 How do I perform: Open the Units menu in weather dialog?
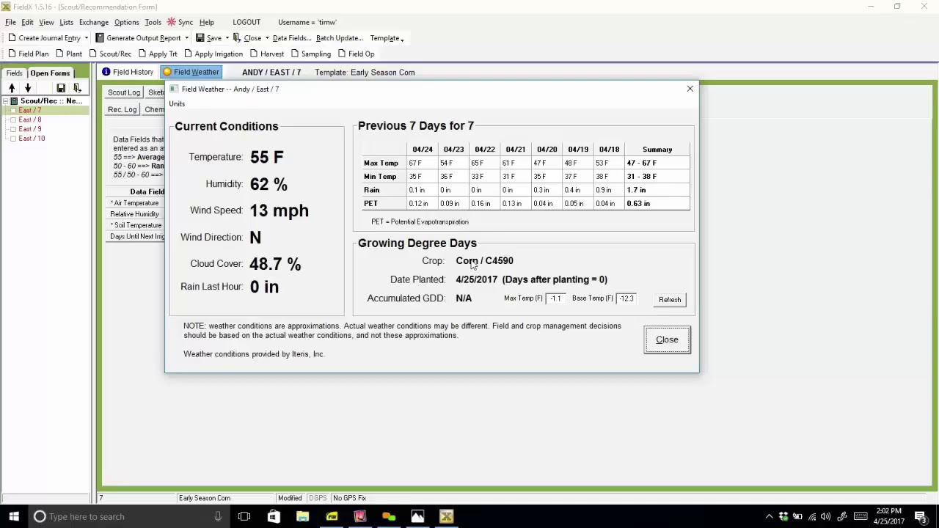pyautogui.click(x=177, y=103)
